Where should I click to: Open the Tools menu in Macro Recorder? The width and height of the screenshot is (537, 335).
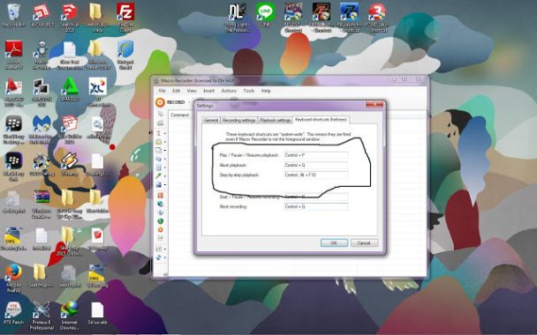coord(249,91)
